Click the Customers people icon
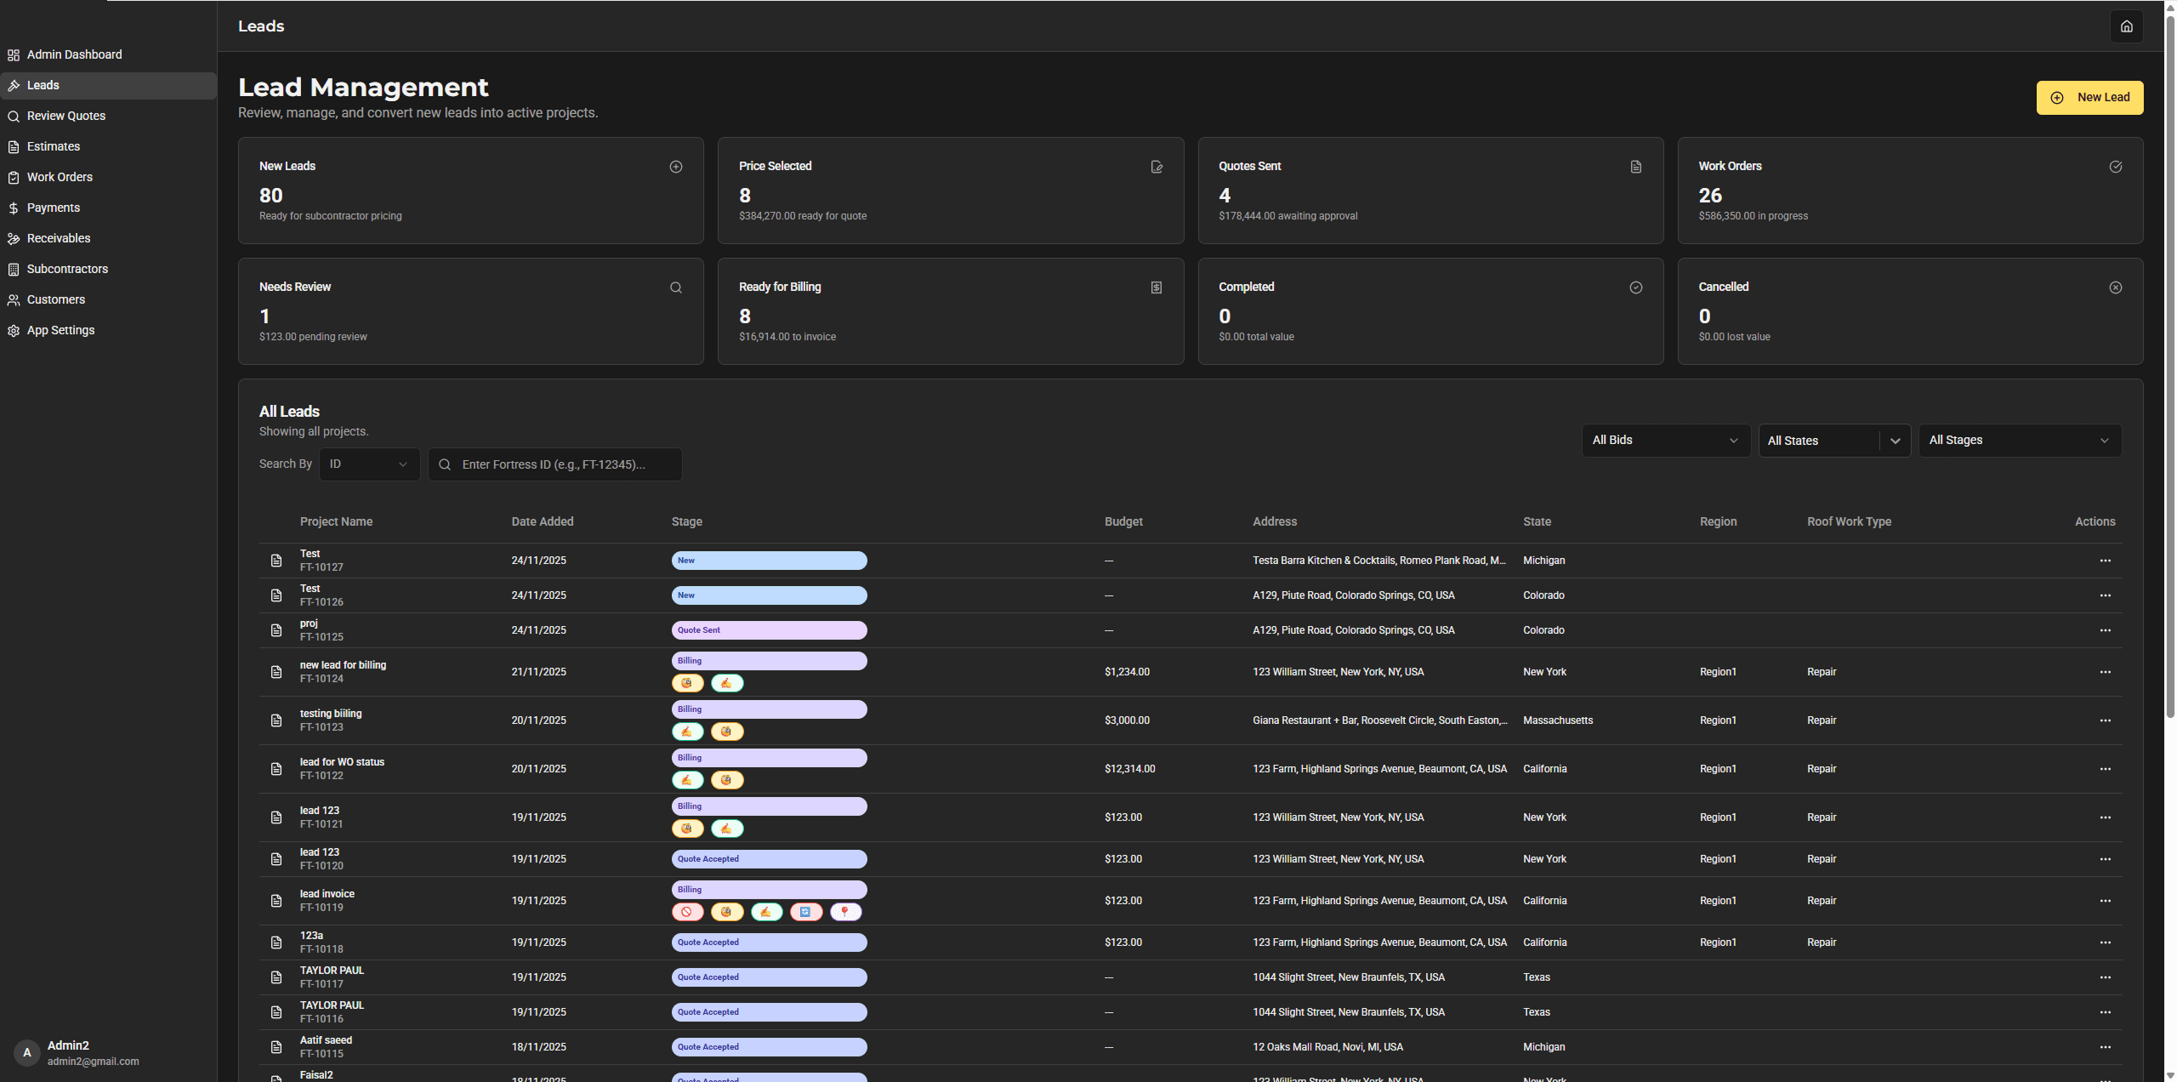This screenshot has height=1082, width=2177. (x=14, y=299)
